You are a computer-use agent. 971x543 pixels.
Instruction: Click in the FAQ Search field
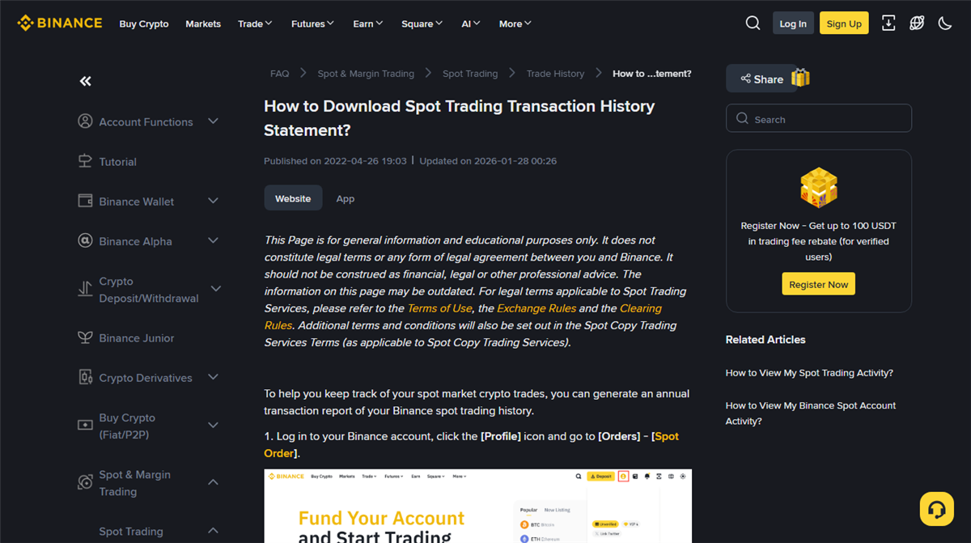(819, 118)
